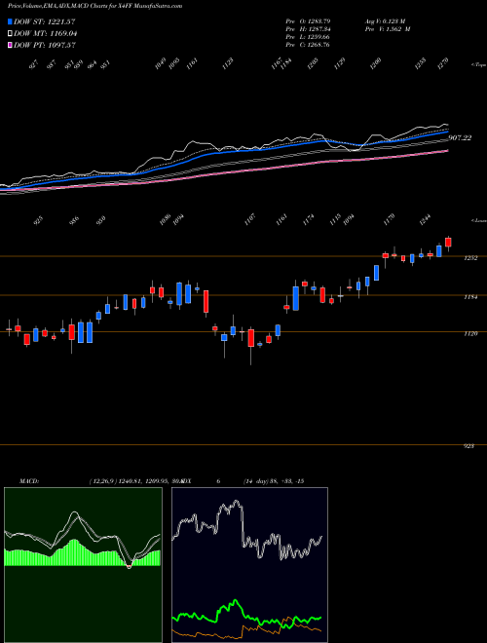This screenshot has width=487, height=643.
Task: Click the MACD: indicator label
Action: (x=29, y=481)
